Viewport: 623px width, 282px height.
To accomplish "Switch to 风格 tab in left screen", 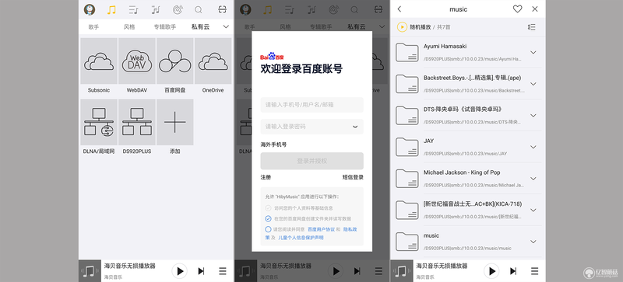I will pos(129,27).
